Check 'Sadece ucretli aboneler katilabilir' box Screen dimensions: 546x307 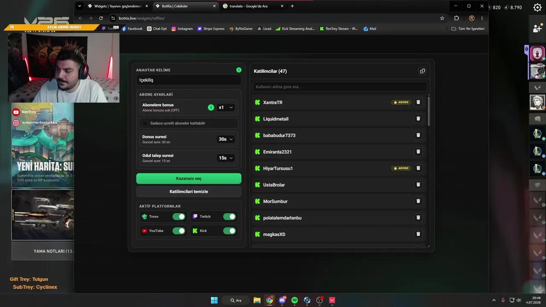point(145,123)
